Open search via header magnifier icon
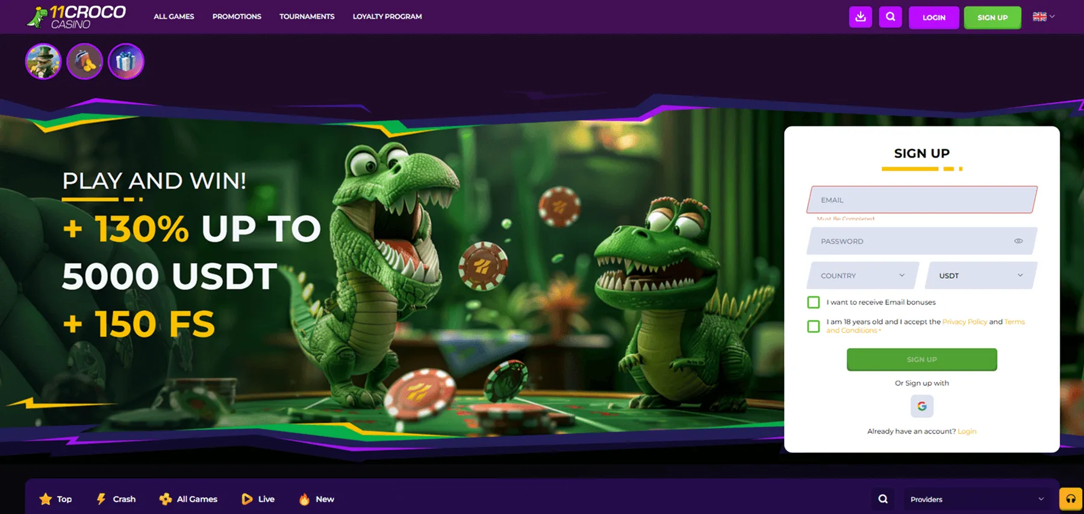The height and width of the screenshot is (514, 1084). [890, 17]
